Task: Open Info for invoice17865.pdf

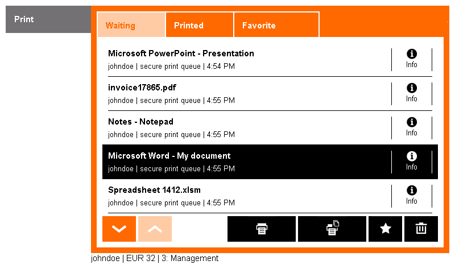Action: (x=411, y=94)
